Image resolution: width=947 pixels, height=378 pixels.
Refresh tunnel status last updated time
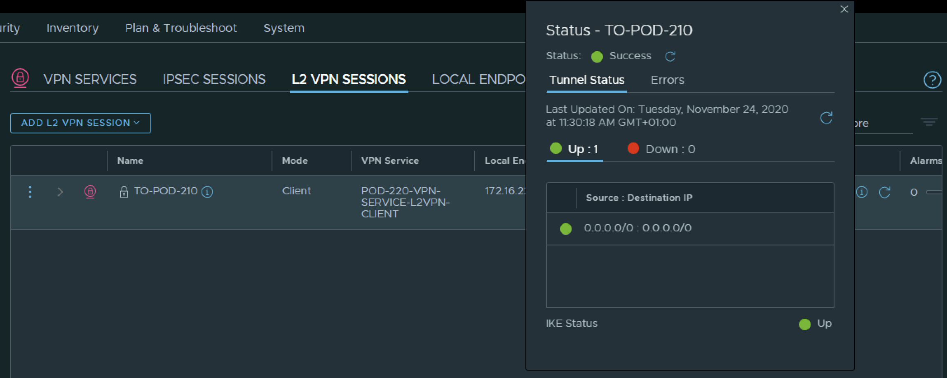(x=826, y=118)
